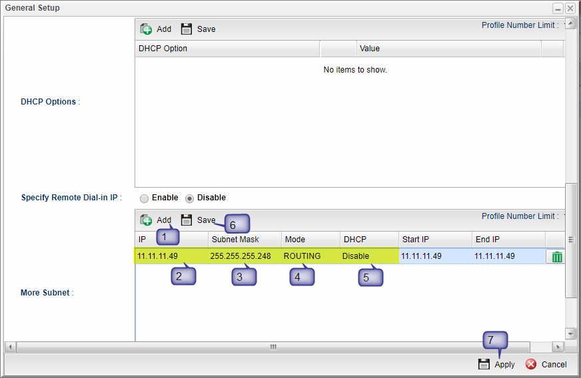Click Add icon in DHCP Options toolbar
The image size is (581, 378).
pos(147,29)
